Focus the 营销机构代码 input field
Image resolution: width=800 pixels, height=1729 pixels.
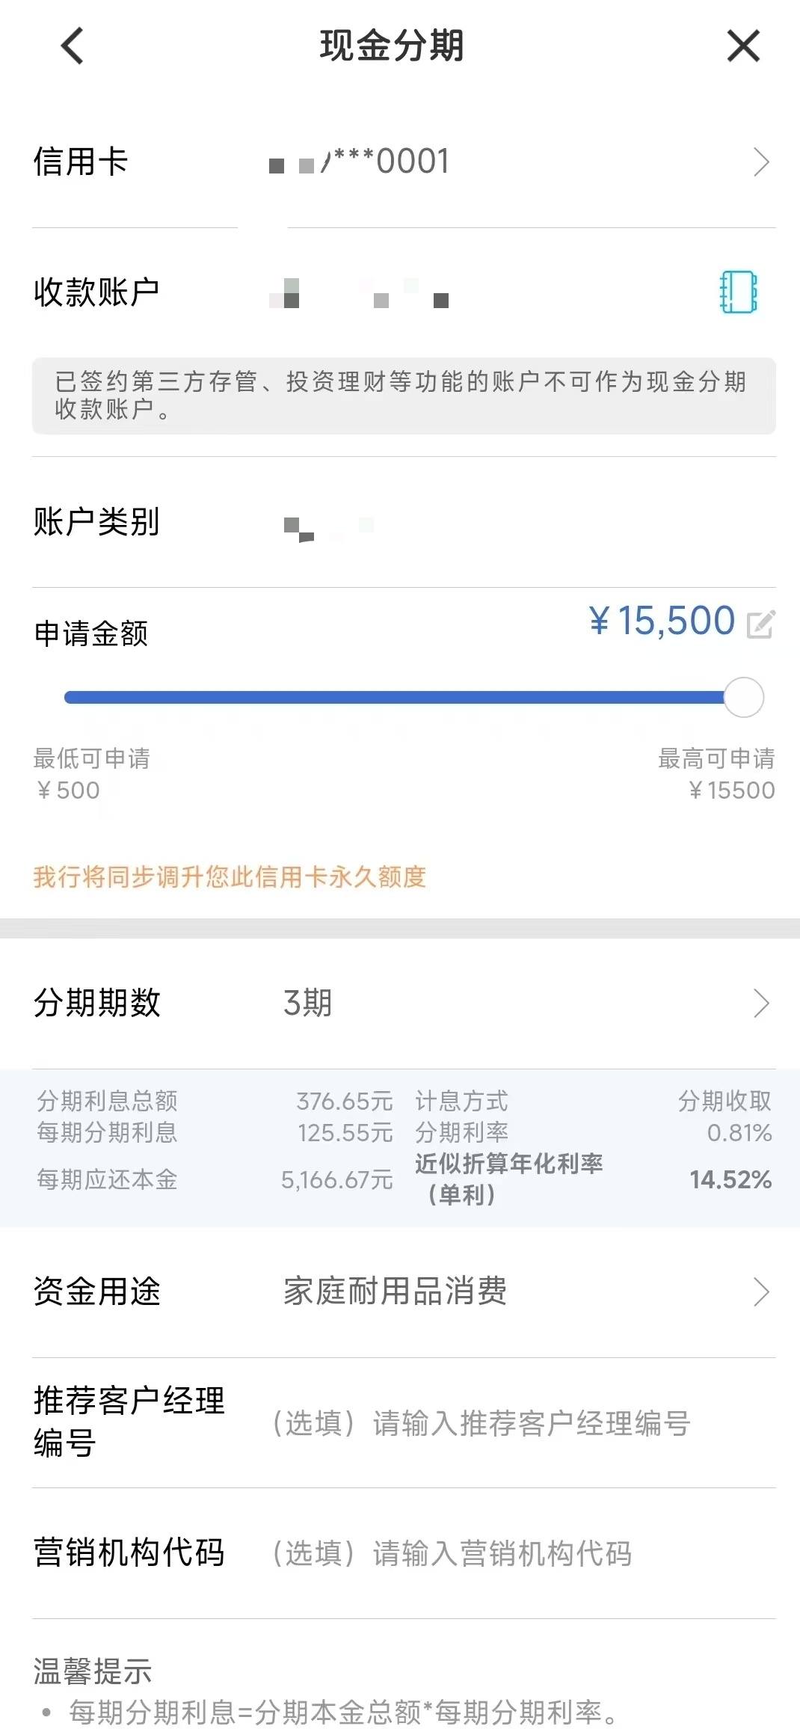click(451, 1553)
